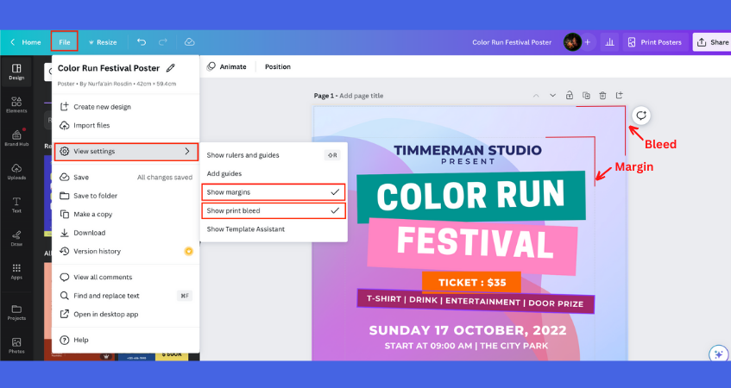This screenshot has width=731, height=388.
Task: Open the Uploads sidebar panel
Action: pos(16,172)
